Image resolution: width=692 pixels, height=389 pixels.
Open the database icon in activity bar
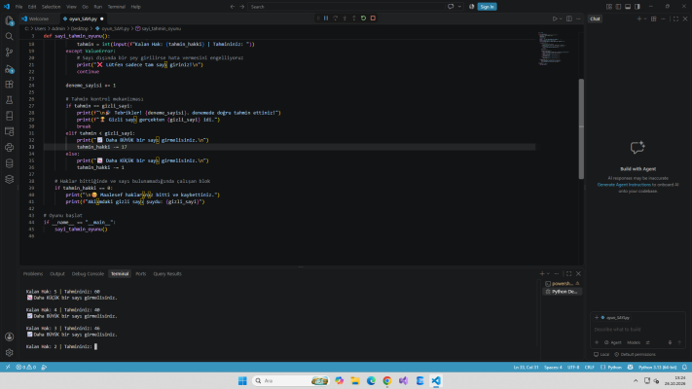(9, 163)
